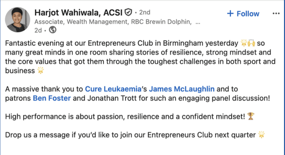The height and width of the screenshot is (155, 285).
Task: Click the globe public visibility icon
Action: (x=52, y=30)
